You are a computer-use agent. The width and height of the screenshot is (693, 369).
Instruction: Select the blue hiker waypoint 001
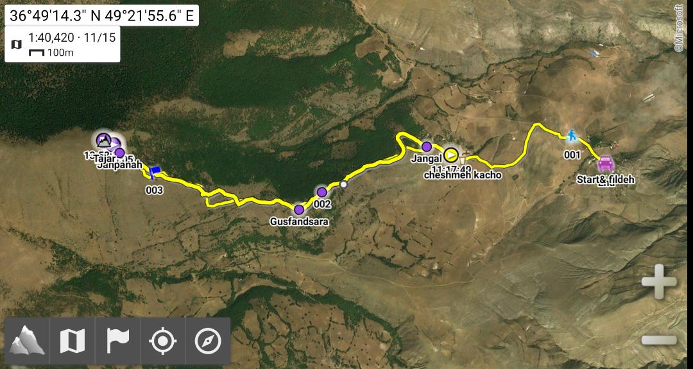click(572, 135)
